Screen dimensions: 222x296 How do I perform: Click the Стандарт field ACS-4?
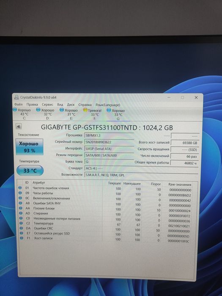[141, 168]
